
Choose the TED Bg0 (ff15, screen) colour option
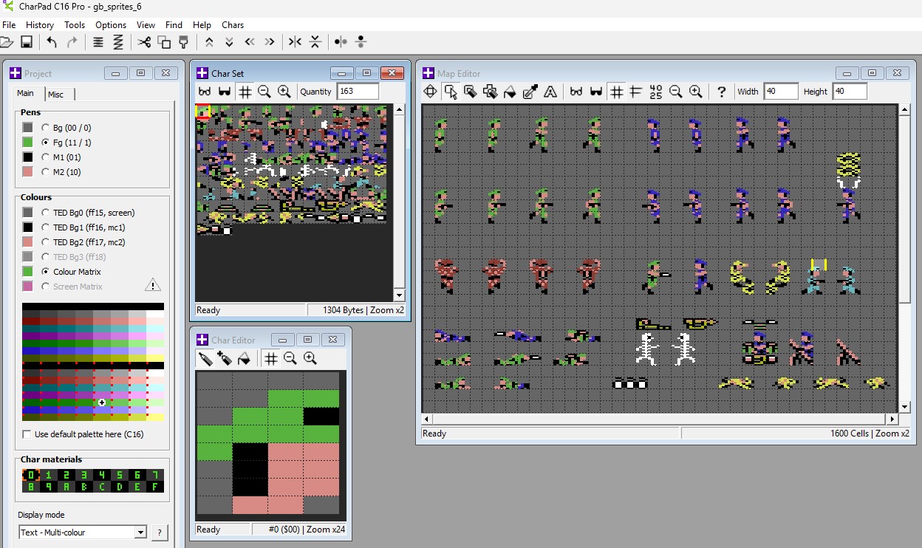point(46,213)
